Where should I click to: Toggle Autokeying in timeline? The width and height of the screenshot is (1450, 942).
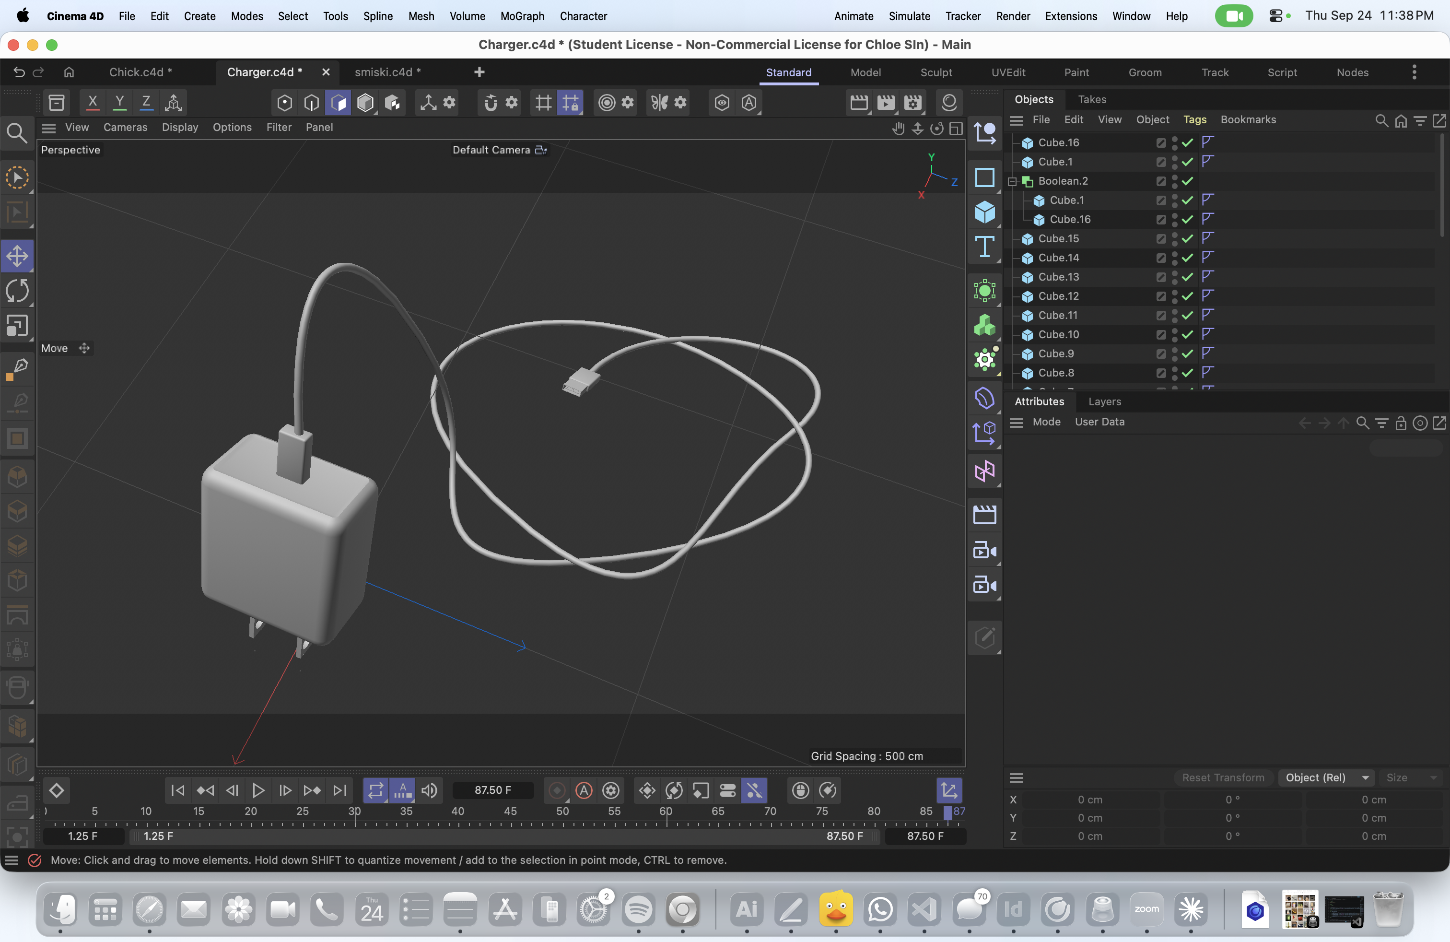(584, 790)
